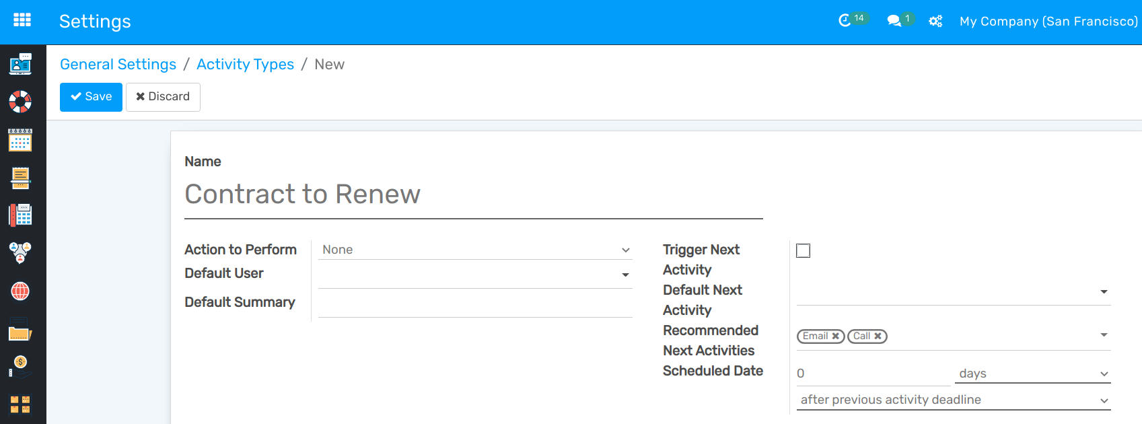The width and height of the screenshot is (1142, 424).
Task: Open the orange boxes inventory app in sidebar
Action: point(20,404)
